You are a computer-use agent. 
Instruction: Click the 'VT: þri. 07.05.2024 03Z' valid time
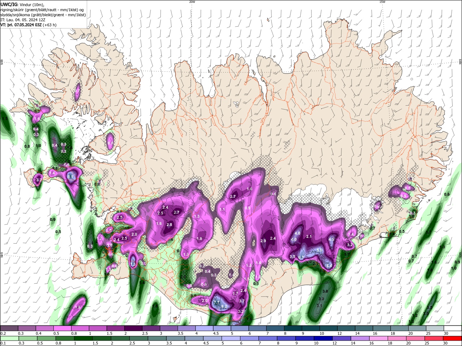21,25
